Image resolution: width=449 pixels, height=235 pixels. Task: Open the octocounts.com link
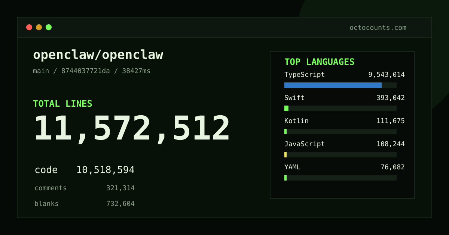click(x=378, y=28)
